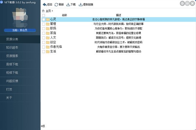Click the blurred user avatar picture
This screenshot has width=196, height=130.
[x=20, y=18]
